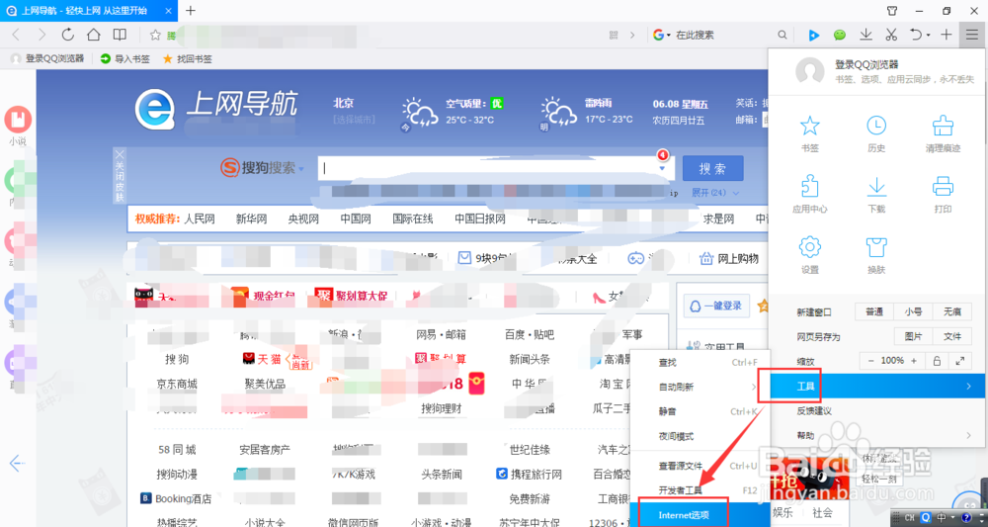
Task: Toggle the zoom lock icon
Action: click(x=937, y=361)
